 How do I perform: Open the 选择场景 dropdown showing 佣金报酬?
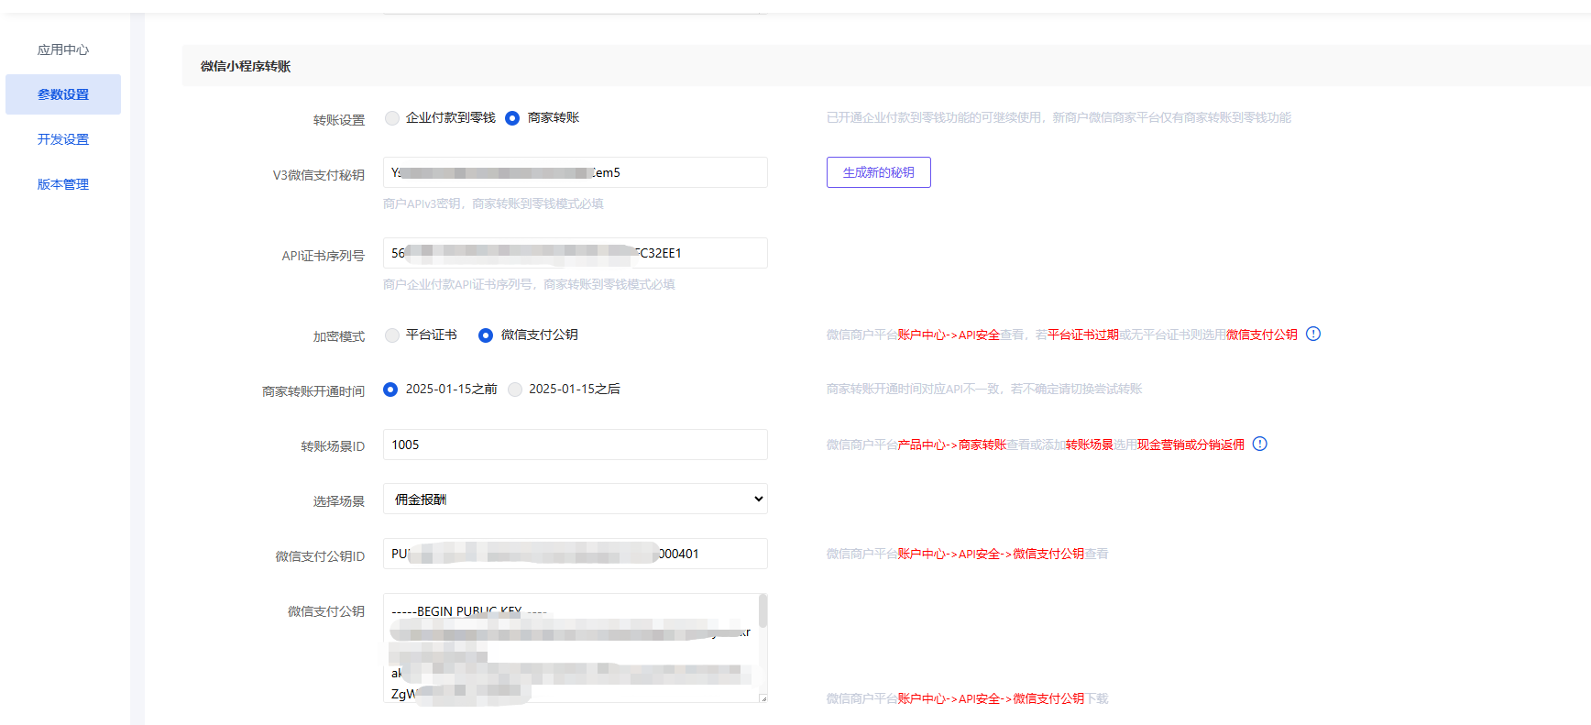(x=575, y=499)
